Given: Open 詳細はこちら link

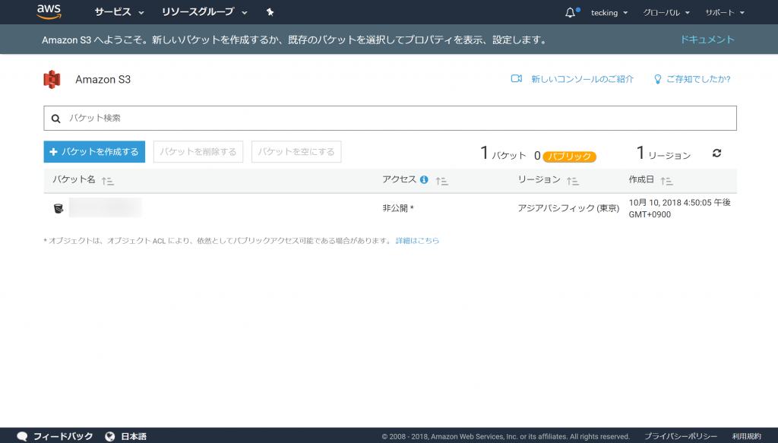Looking at the screenshot, I should (417, 241).
